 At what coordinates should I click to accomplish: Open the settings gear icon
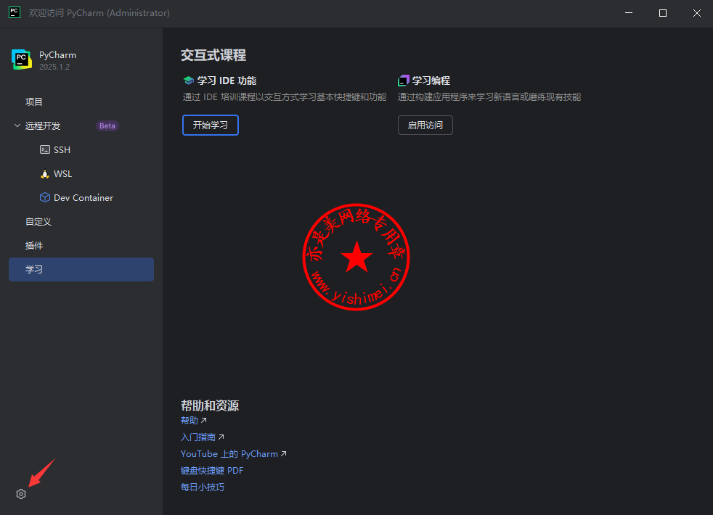21,494
